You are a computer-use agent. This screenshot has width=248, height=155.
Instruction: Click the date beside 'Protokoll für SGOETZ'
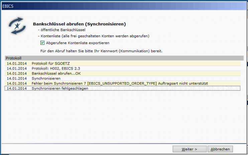[x=17, y=63]
